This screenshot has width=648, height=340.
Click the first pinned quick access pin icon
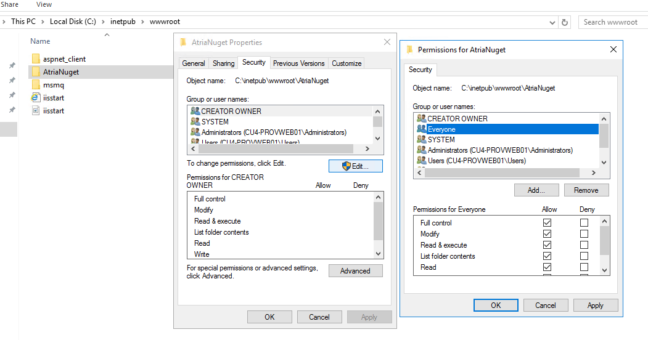12,65
